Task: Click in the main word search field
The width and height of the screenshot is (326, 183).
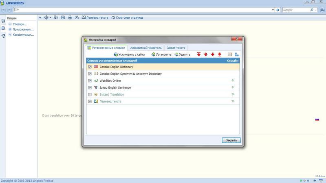Action: coord(143,10)
